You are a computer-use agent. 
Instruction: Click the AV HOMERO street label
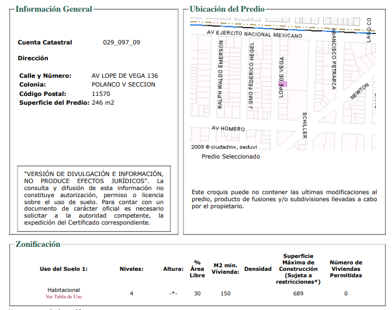(x=228, y=128)
